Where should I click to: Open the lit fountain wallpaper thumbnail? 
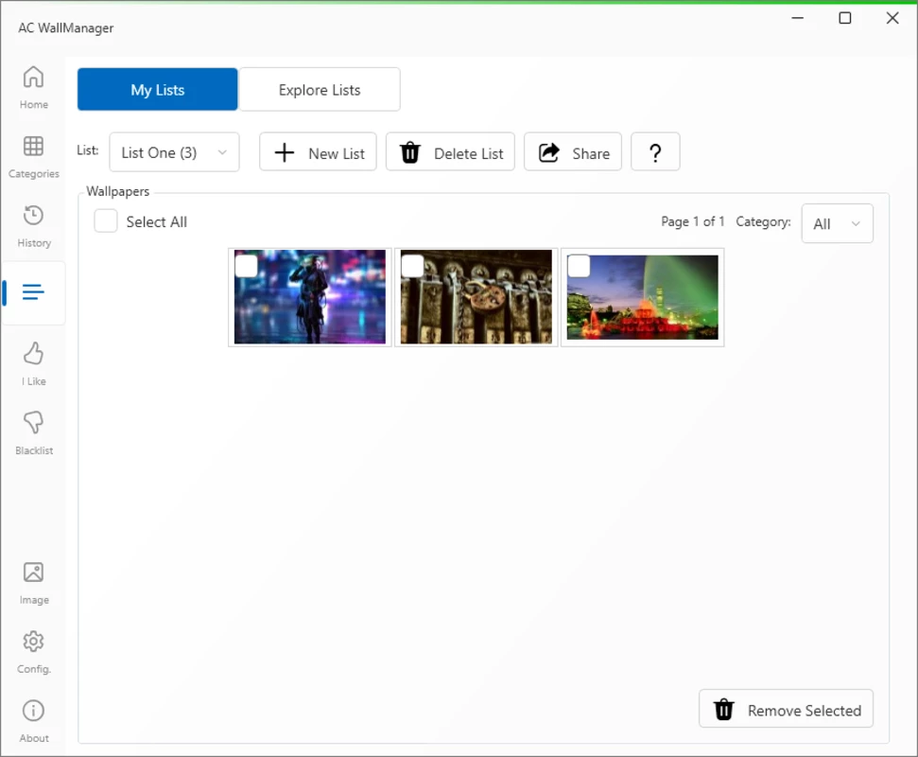(x=642, y=297)
